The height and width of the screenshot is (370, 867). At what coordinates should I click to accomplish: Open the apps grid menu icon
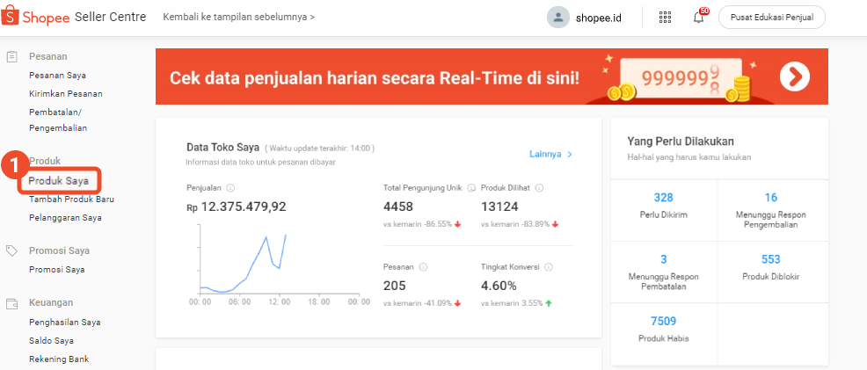tap(665, 17)
